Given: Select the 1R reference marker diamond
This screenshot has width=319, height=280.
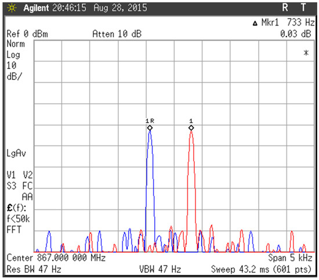Looking at the screenshot, I should point(150,128).
